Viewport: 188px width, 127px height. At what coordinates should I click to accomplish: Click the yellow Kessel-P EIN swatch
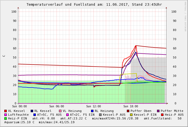tap(131, 115)
